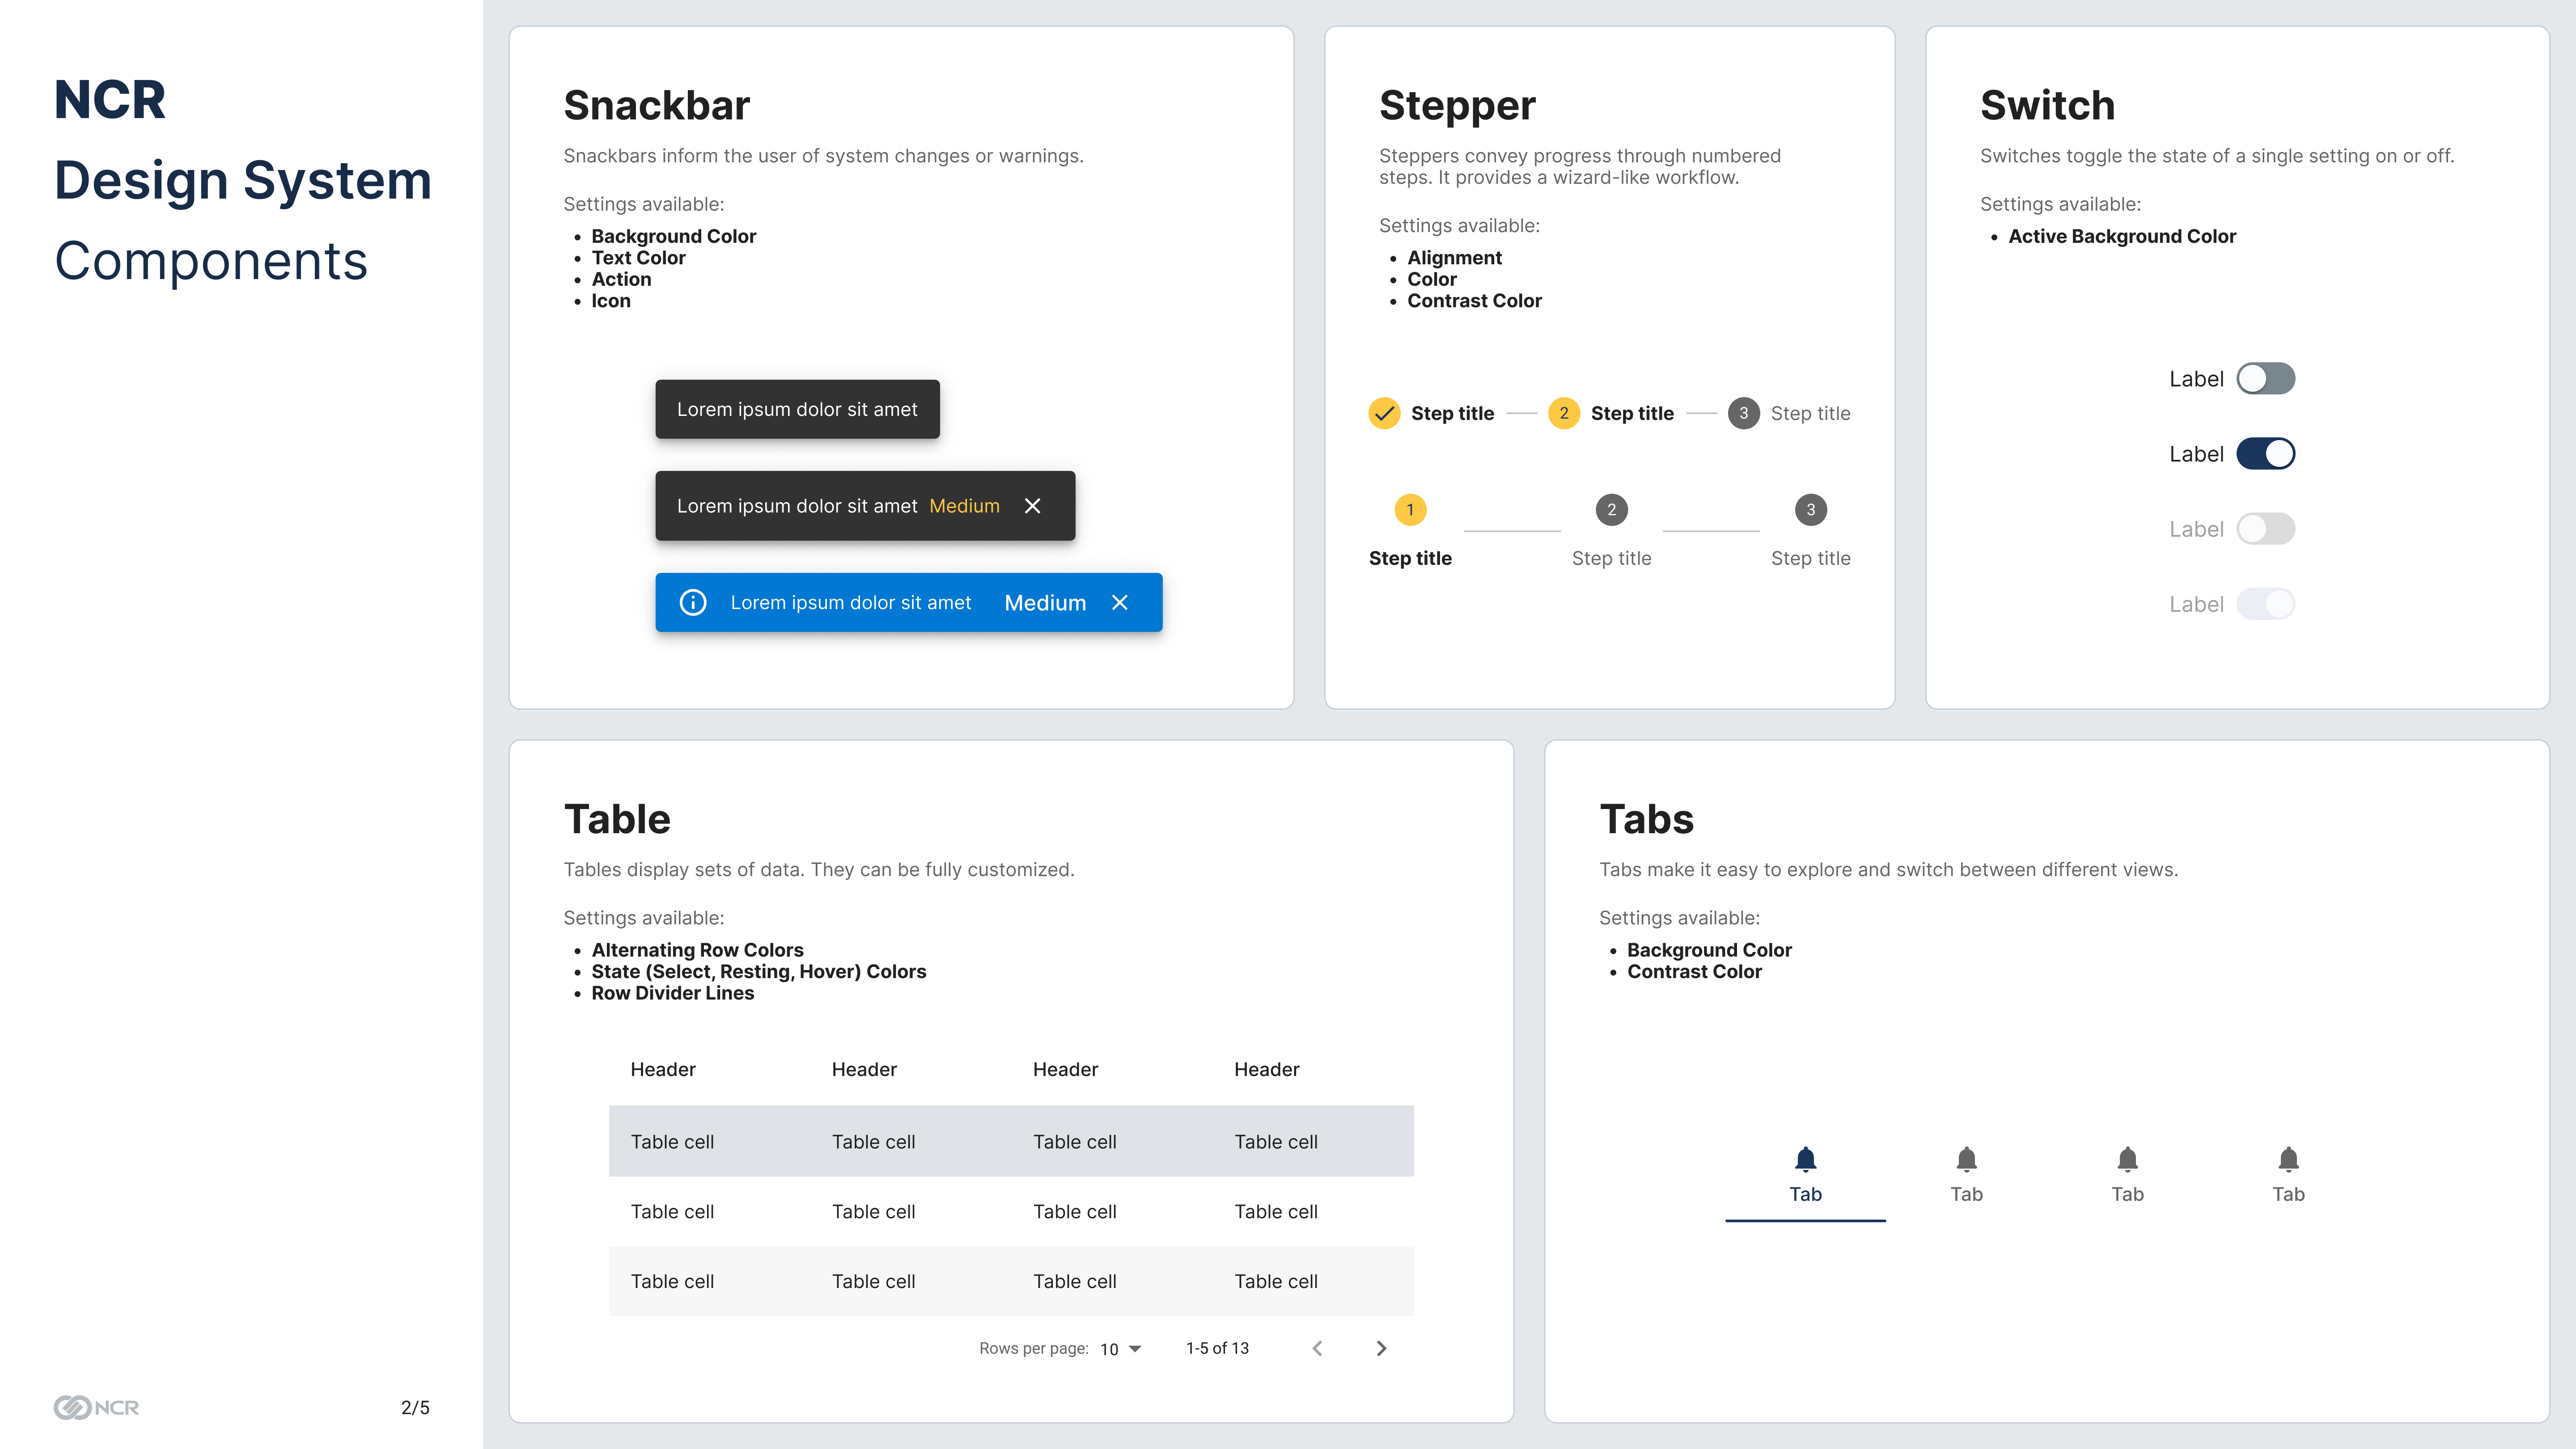Click 'Step title' beside step 3 horizontal

[x=1810, y=413]
